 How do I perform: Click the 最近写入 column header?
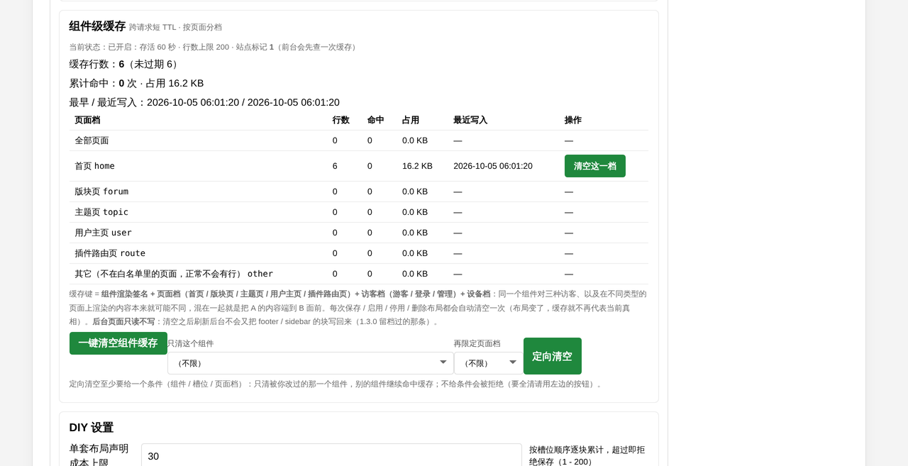coord(470,120)
